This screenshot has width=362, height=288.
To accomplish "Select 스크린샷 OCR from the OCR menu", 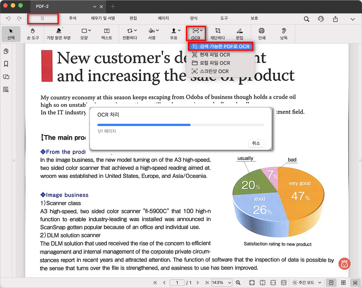I will coord(214,71).
